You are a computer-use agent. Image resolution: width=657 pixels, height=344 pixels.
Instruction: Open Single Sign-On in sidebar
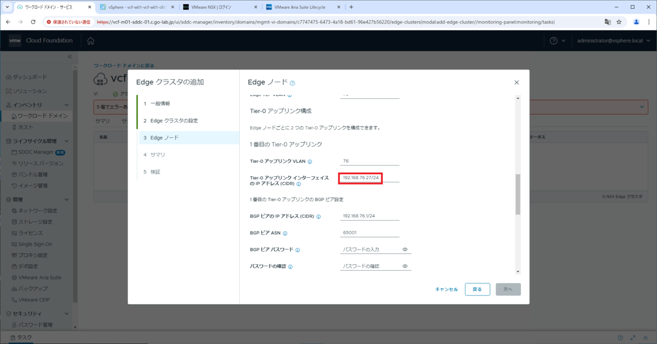[x=34, y=244]
